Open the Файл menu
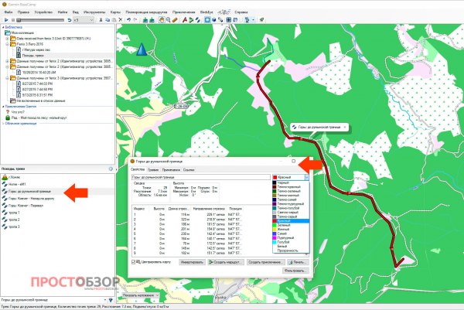Viewport: 464px width, 310px height. point(9,12)
